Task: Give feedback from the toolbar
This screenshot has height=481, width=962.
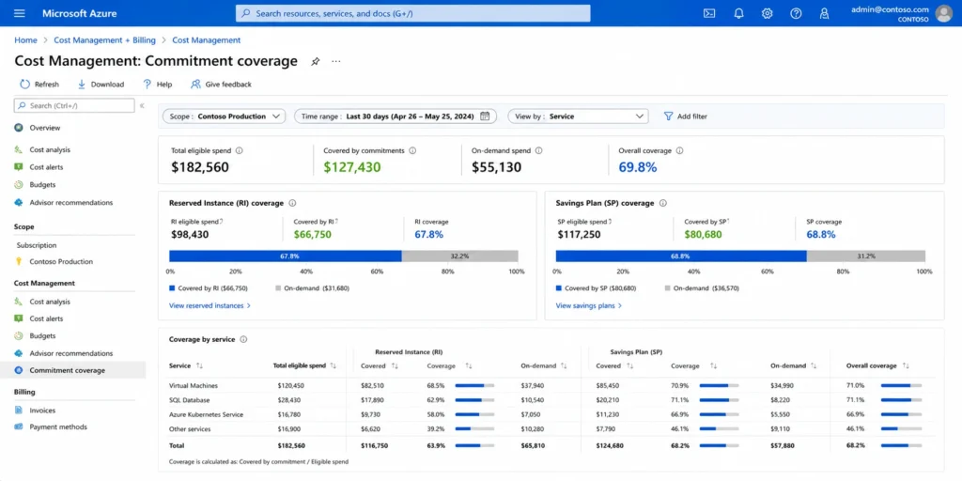Action: coord(221,84)
